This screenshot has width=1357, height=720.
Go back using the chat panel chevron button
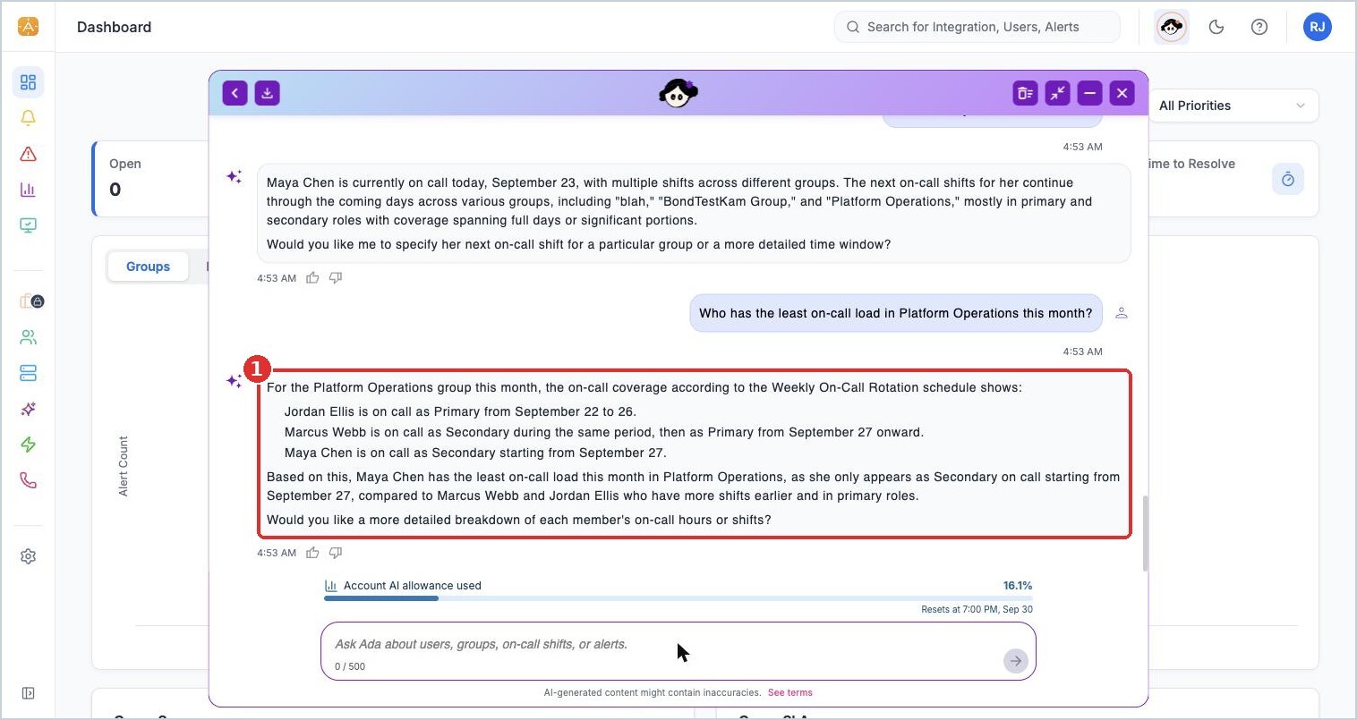pyautogui.click(x=235, y=93)
